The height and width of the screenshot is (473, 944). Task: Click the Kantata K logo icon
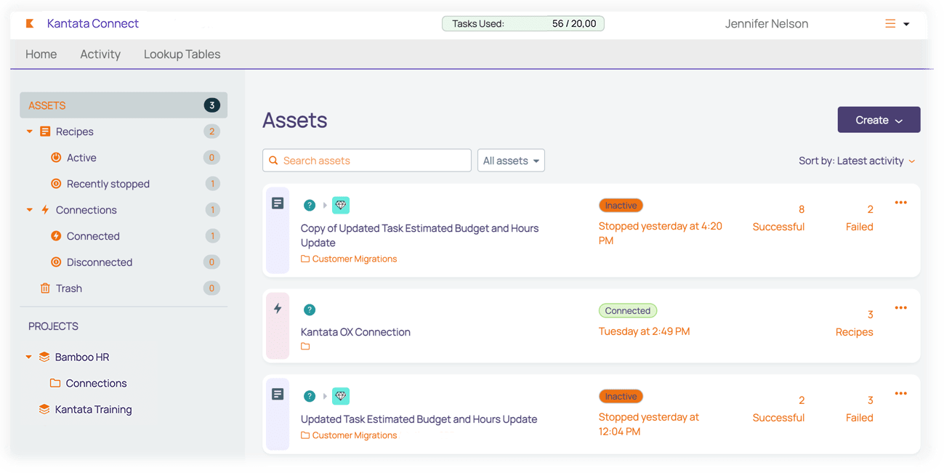pyautogui.click(x=30, y=24)
